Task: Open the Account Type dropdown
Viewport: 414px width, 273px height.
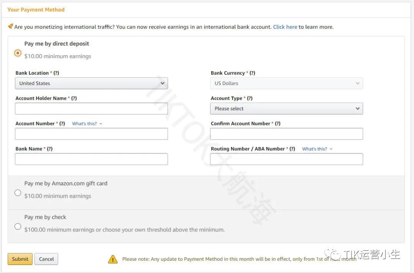Action: (286, 109)
